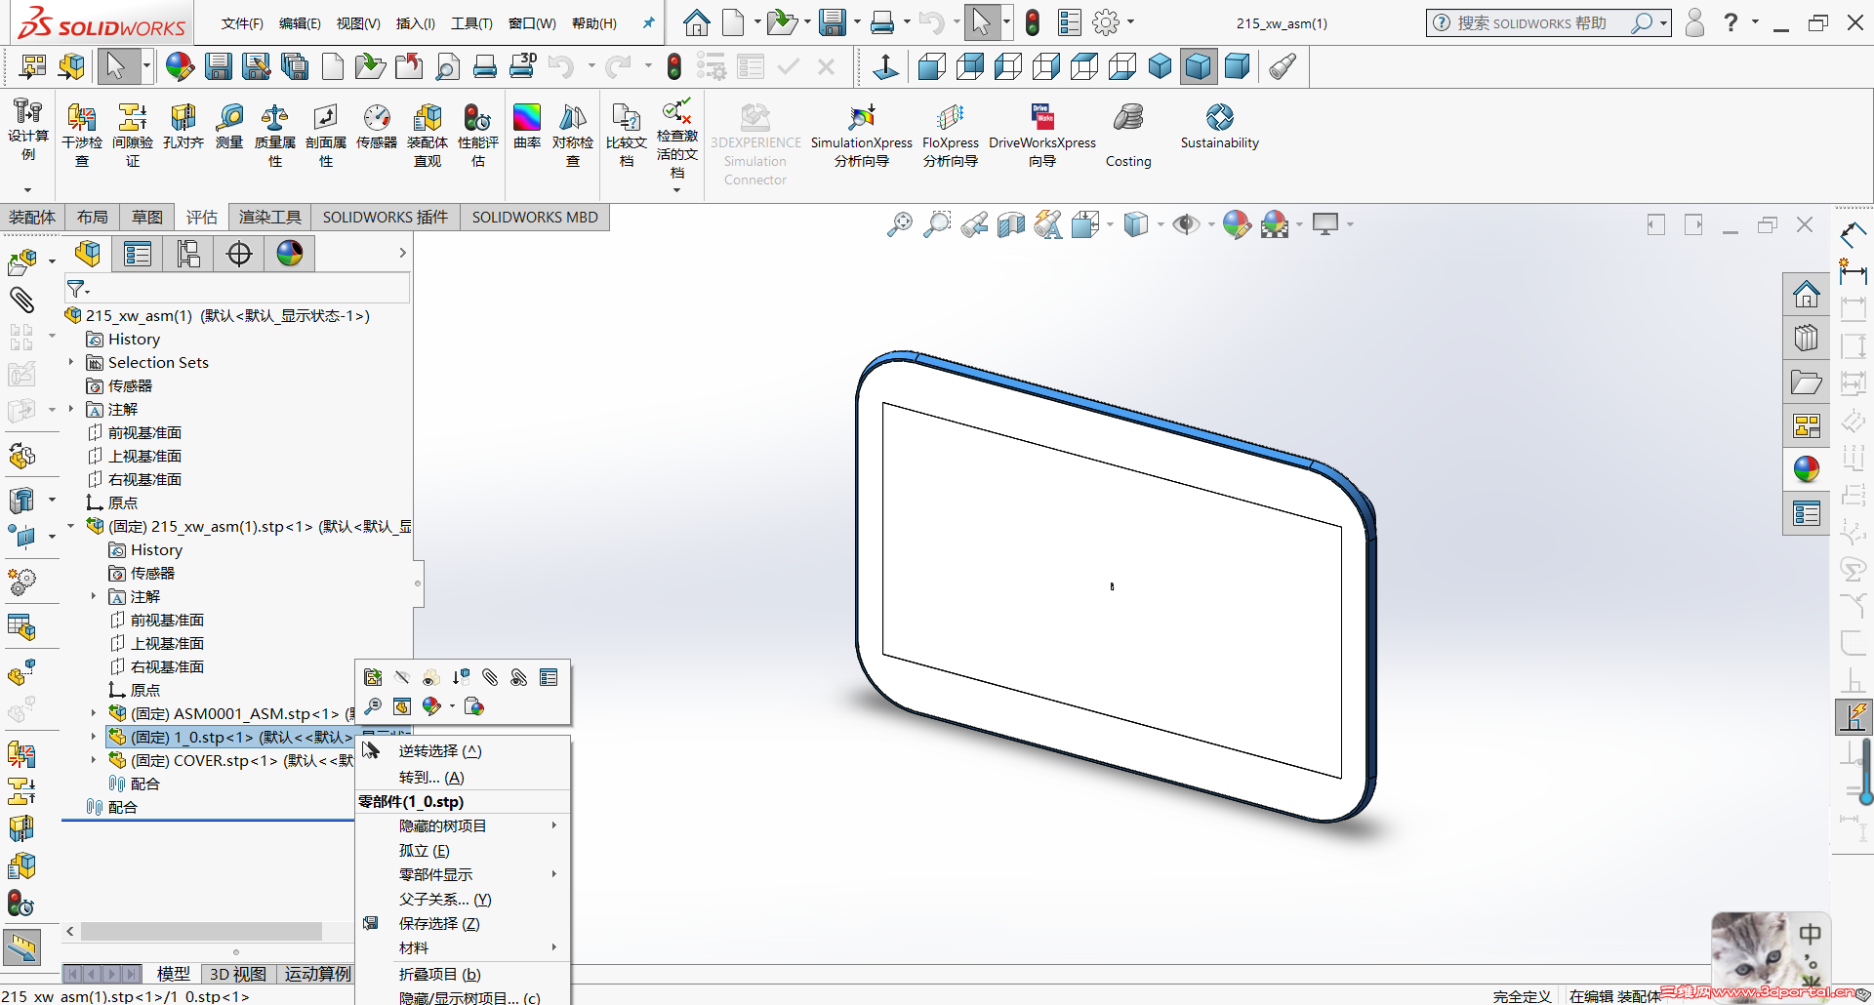The height and width of the screenshot is (1005, 1874).
Task: Open Compare Documents (比较文档)
Action: point(627,135)
